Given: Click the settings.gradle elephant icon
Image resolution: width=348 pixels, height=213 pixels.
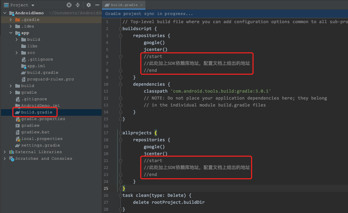Looking at the screenshot, I should tap(18, 146).
